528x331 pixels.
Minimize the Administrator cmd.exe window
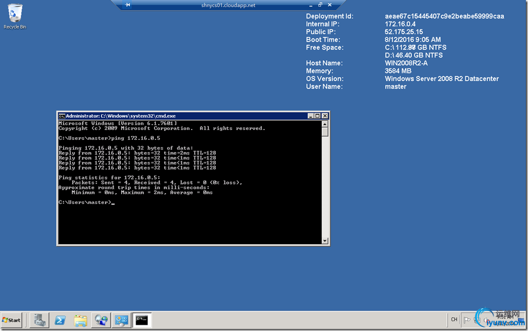311,116
